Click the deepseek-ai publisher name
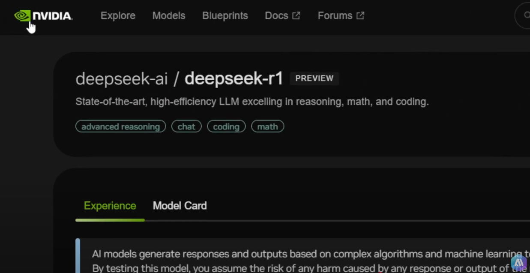Image resolution: width=530 pixels, height=273 pixels. [x=122, y=79]
